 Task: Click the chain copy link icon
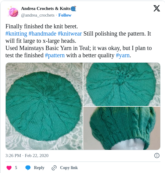tap(54, 168)
